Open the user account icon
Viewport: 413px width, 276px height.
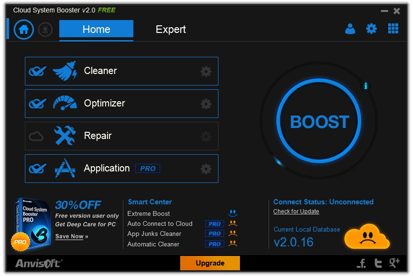click(350, 29)
